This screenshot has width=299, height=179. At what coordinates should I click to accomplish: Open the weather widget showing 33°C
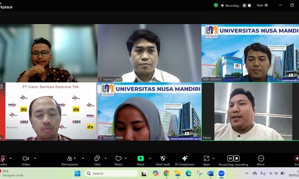[x=11, y=173]
